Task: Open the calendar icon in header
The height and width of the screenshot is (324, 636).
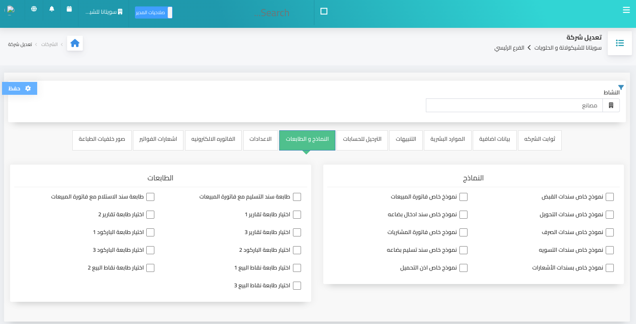Action: pyautogui.click(x=69, y=9)
